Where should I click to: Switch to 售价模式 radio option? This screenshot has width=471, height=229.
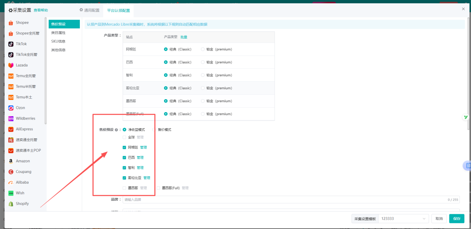pyautogui.click(x=154, y=130)
